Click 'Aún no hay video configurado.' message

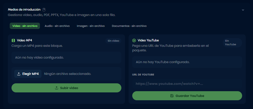(40, 57)
